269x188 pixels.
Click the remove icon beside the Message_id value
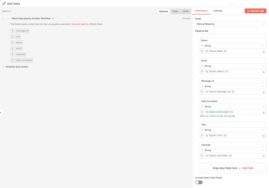pyautogui.click(x=263, y=92)
